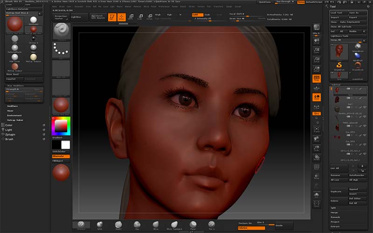Pick the Clay brush in bottom shelf
The width and height of the screenshot is (373, 233).
point(137,225)
